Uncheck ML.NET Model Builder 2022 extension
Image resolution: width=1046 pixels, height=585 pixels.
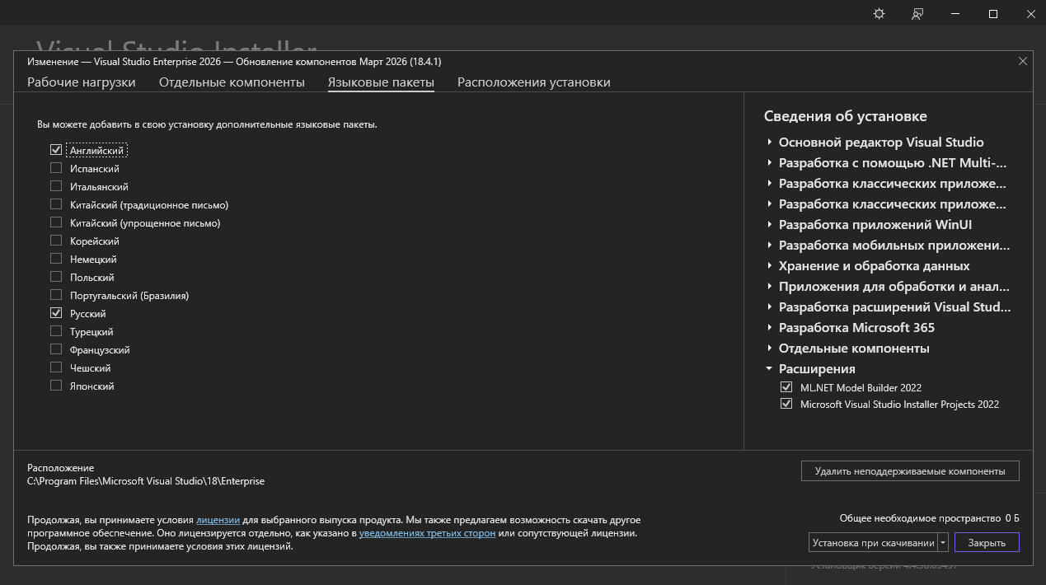[786, 387]
